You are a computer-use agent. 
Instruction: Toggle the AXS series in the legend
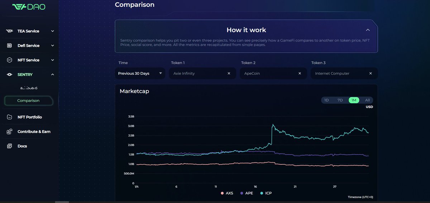coord(227,193)
